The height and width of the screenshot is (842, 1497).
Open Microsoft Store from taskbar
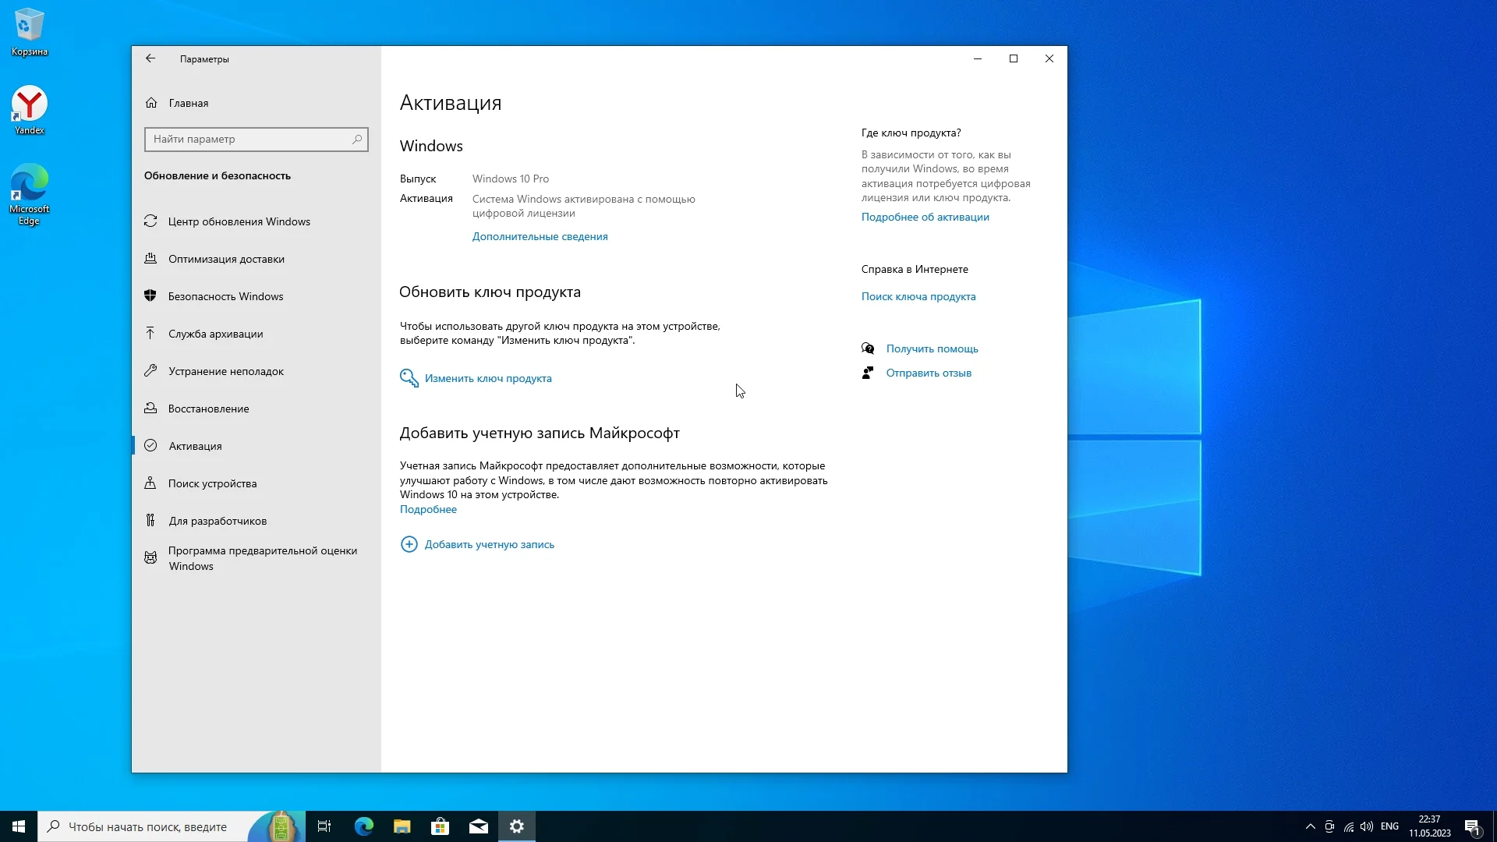[x=441, y=826]
